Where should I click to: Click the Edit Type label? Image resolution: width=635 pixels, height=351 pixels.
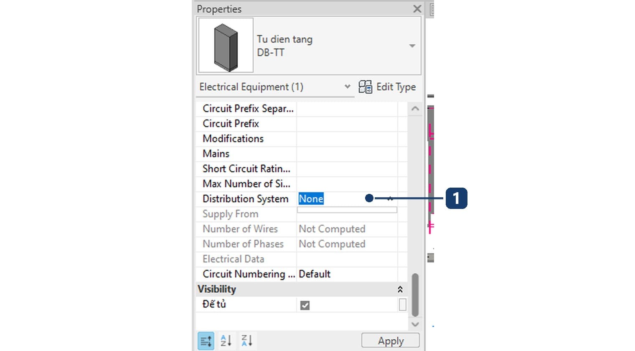point(396,87)
